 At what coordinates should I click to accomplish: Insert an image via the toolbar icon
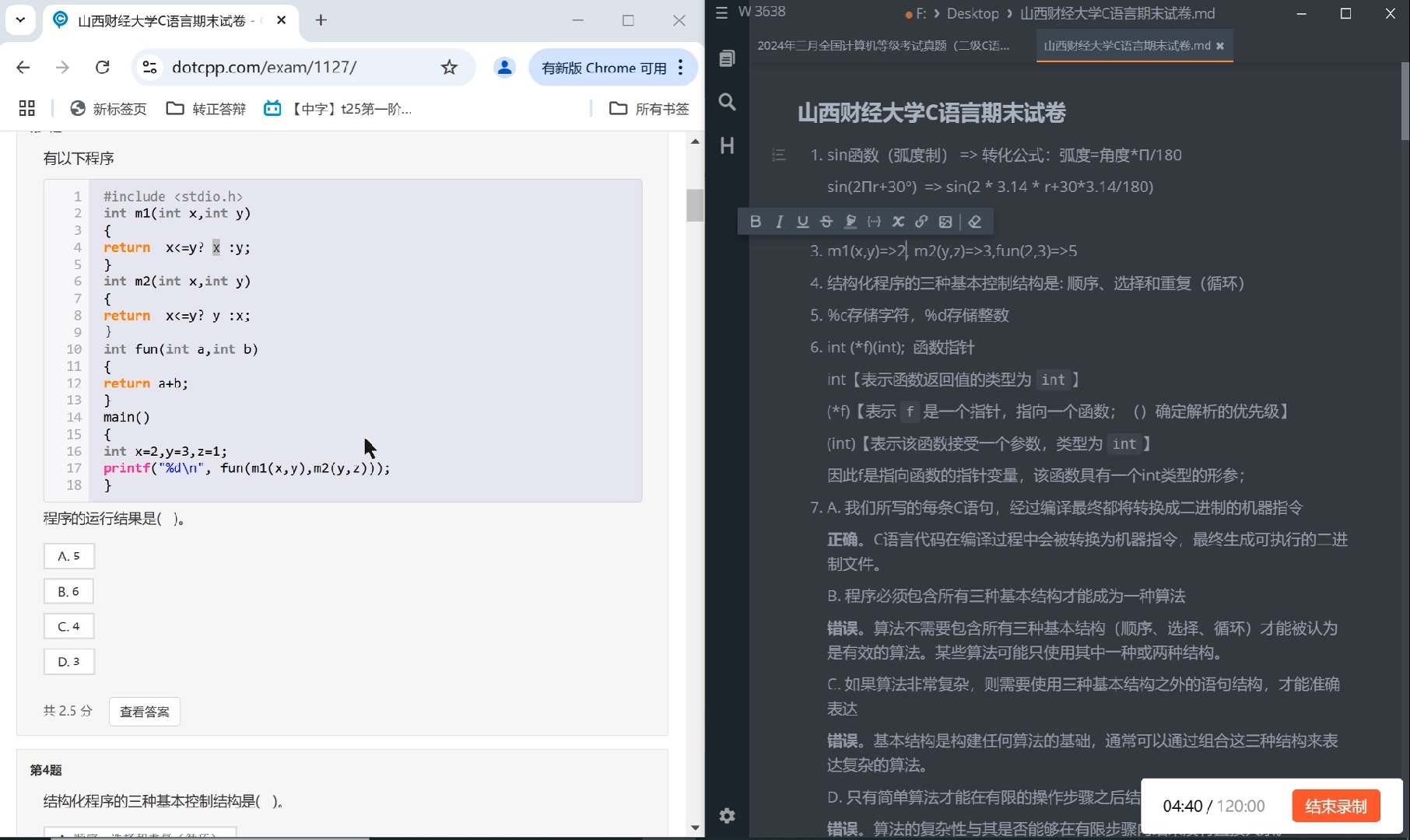coord(945,222)
